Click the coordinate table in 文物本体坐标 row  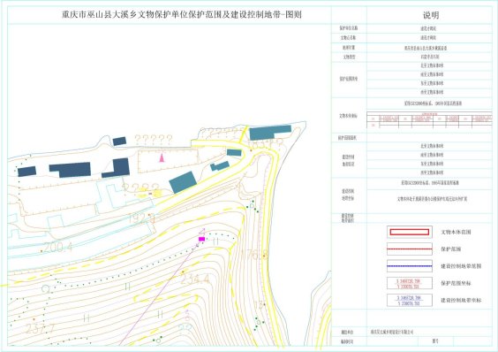click(x=429, y=119)
